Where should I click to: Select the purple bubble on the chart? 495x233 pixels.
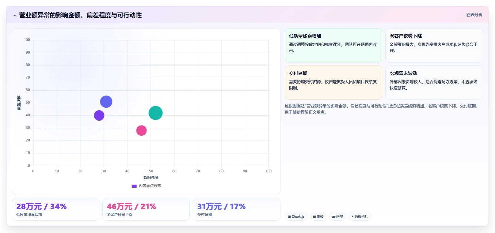pos(99,115)
